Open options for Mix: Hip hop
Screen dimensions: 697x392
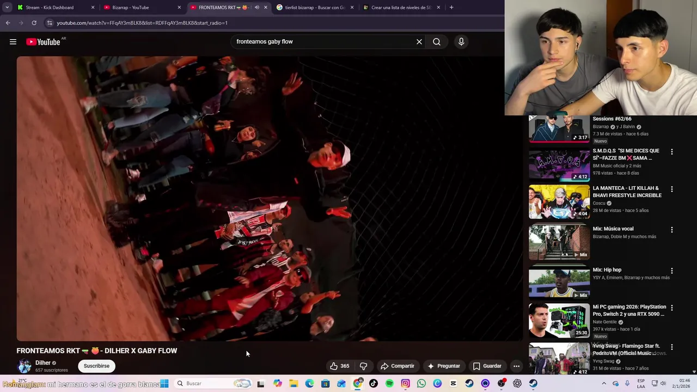click(671, 271)
